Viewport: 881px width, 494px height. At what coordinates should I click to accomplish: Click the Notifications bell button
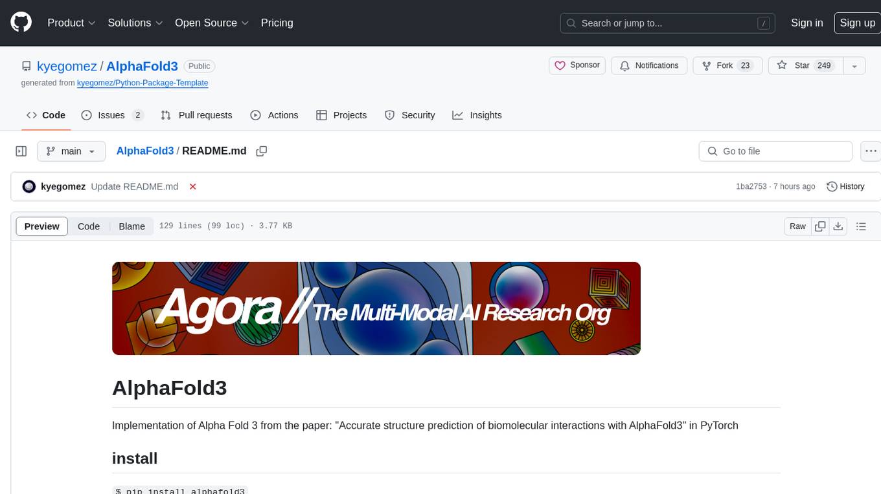(x=649, y=65)
